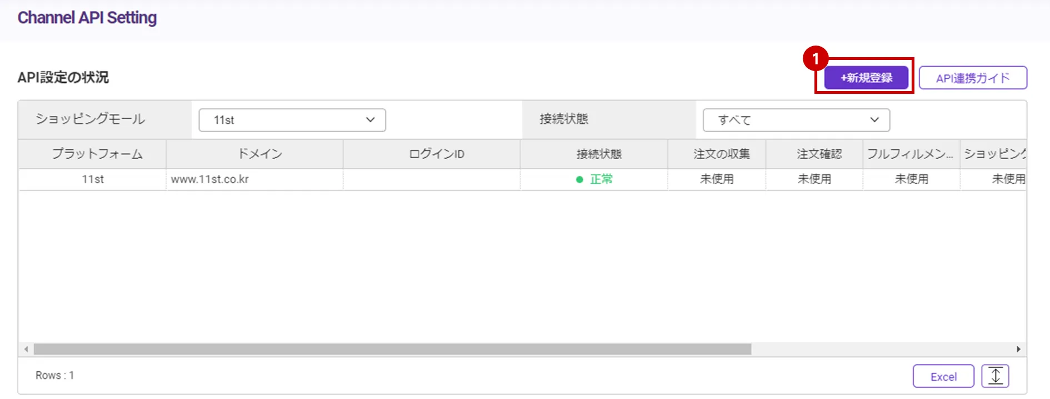Click the ログインID column header

point(432,154)
